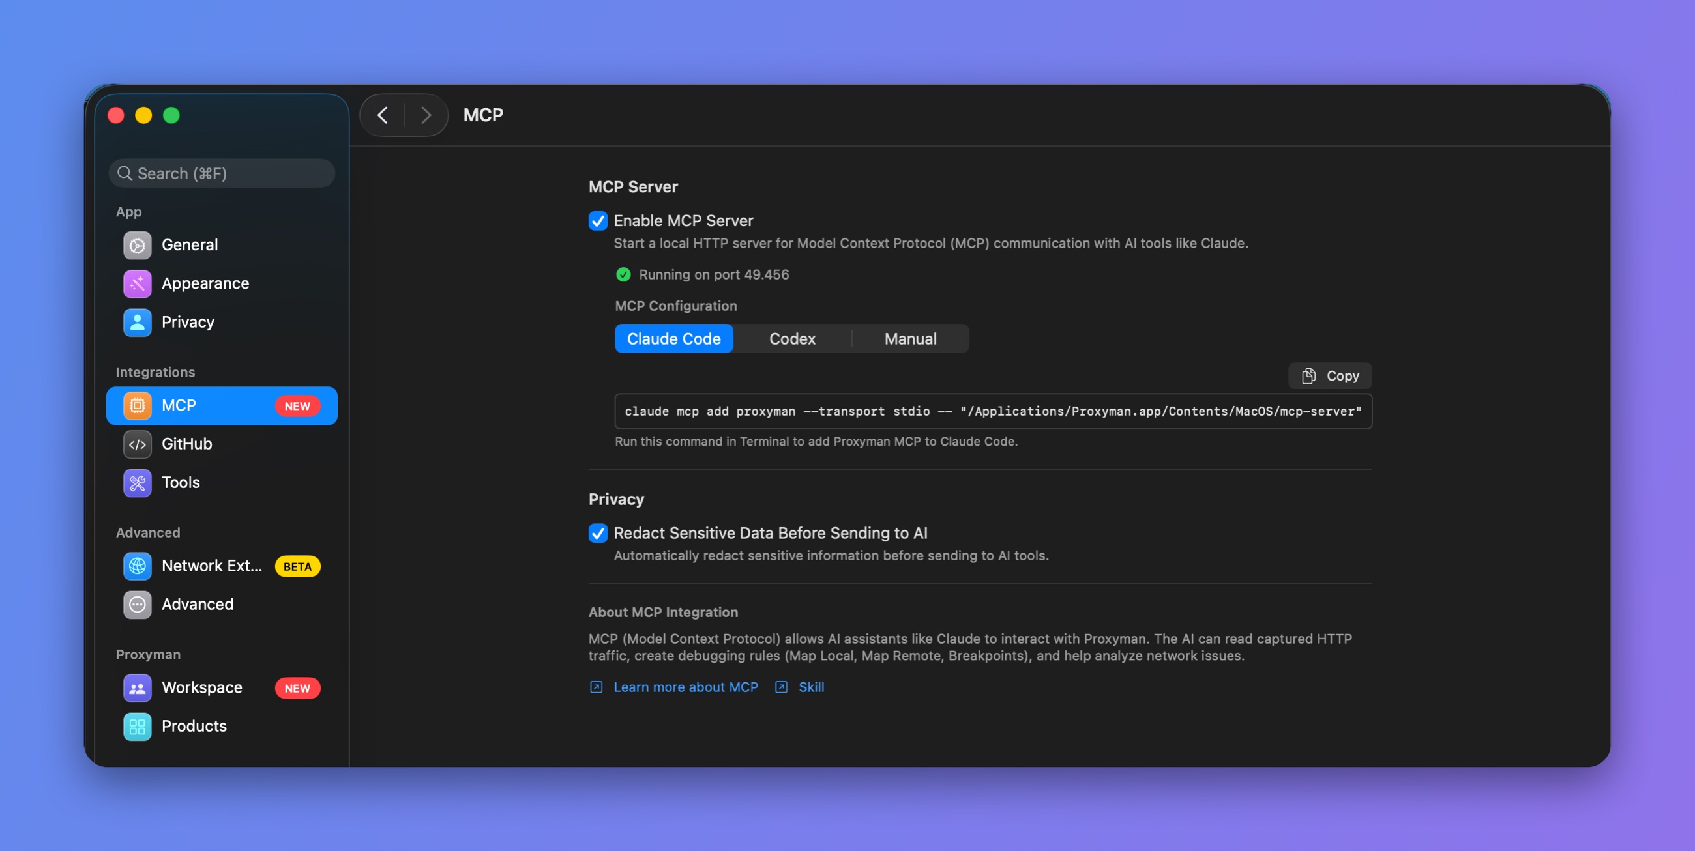The height and width of the screenshot is (851, 1695).
Task: Go forward with the right chevron
Action: (426, 115)
